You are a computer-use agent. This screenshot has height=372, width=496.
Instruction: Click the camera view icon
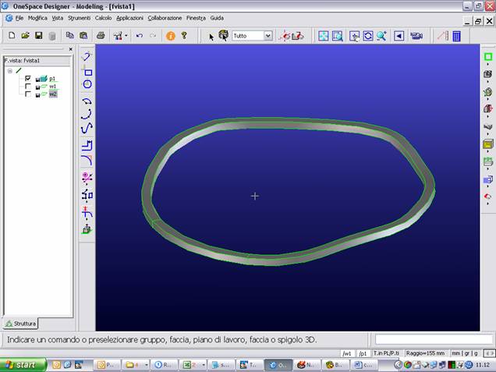416,36
